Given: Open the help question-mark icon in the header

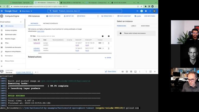Looking at the screenshot, I should click(x=146, y=11).
